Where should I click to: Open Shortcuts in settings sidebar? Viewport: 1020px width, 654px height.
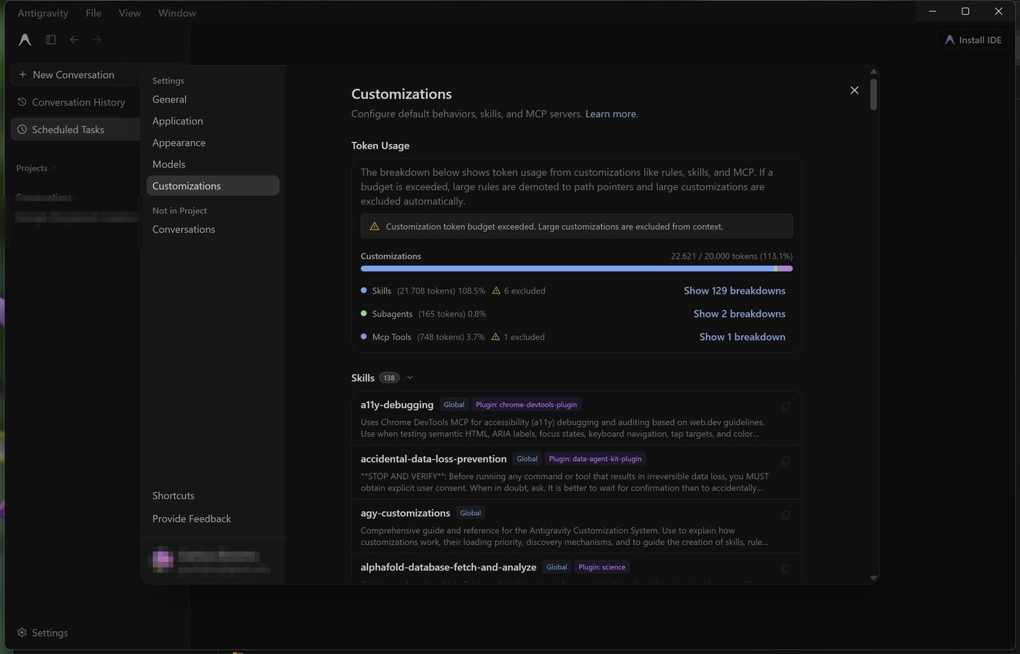click(x=173, y=496)
